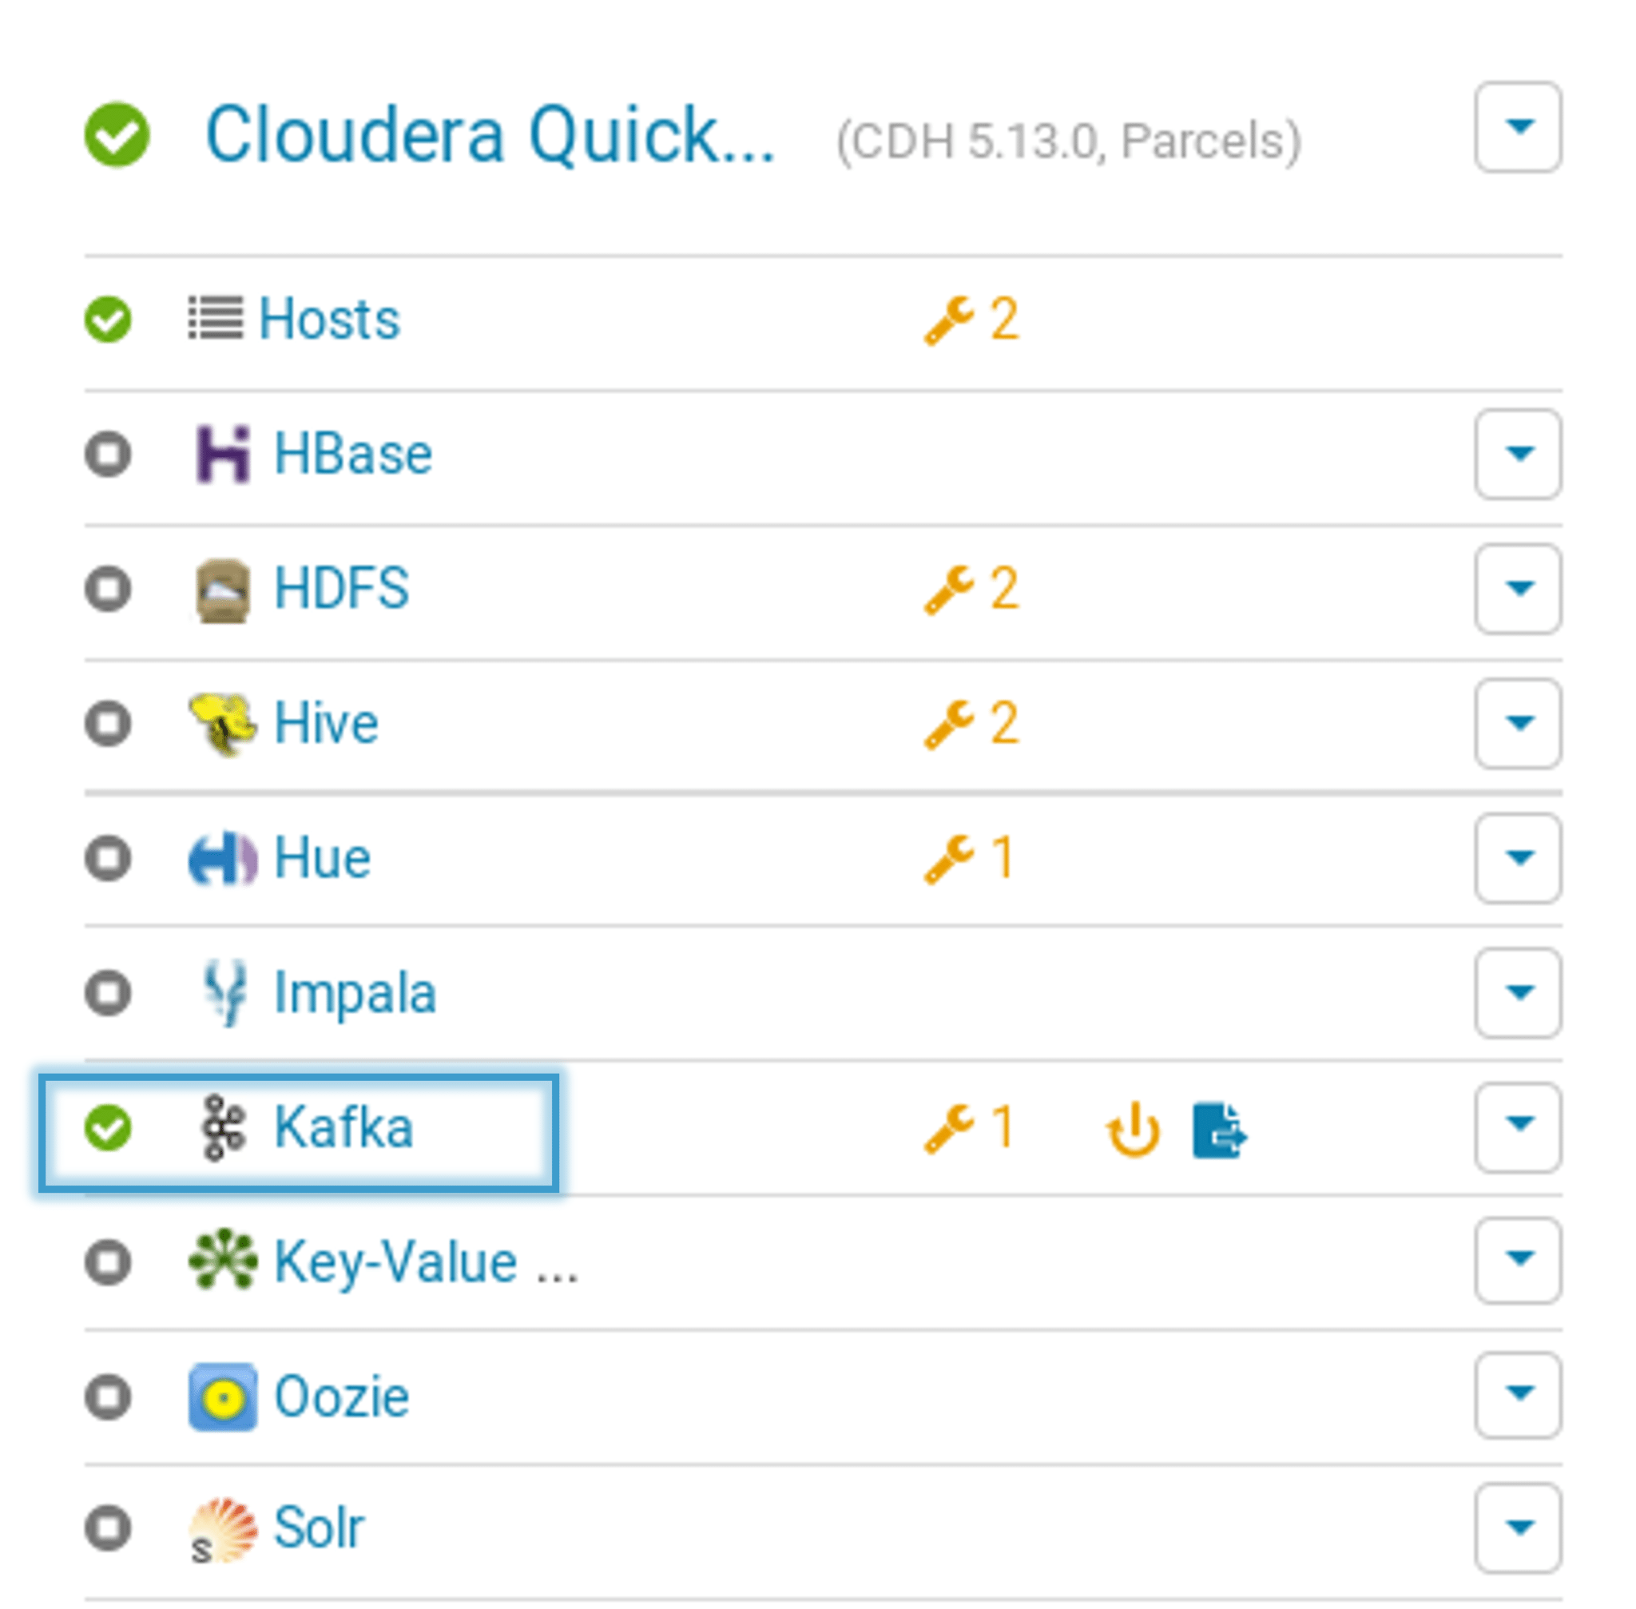Open the HDFS configuration issues wrench
1636x1609 pixels.
[970, 588]
